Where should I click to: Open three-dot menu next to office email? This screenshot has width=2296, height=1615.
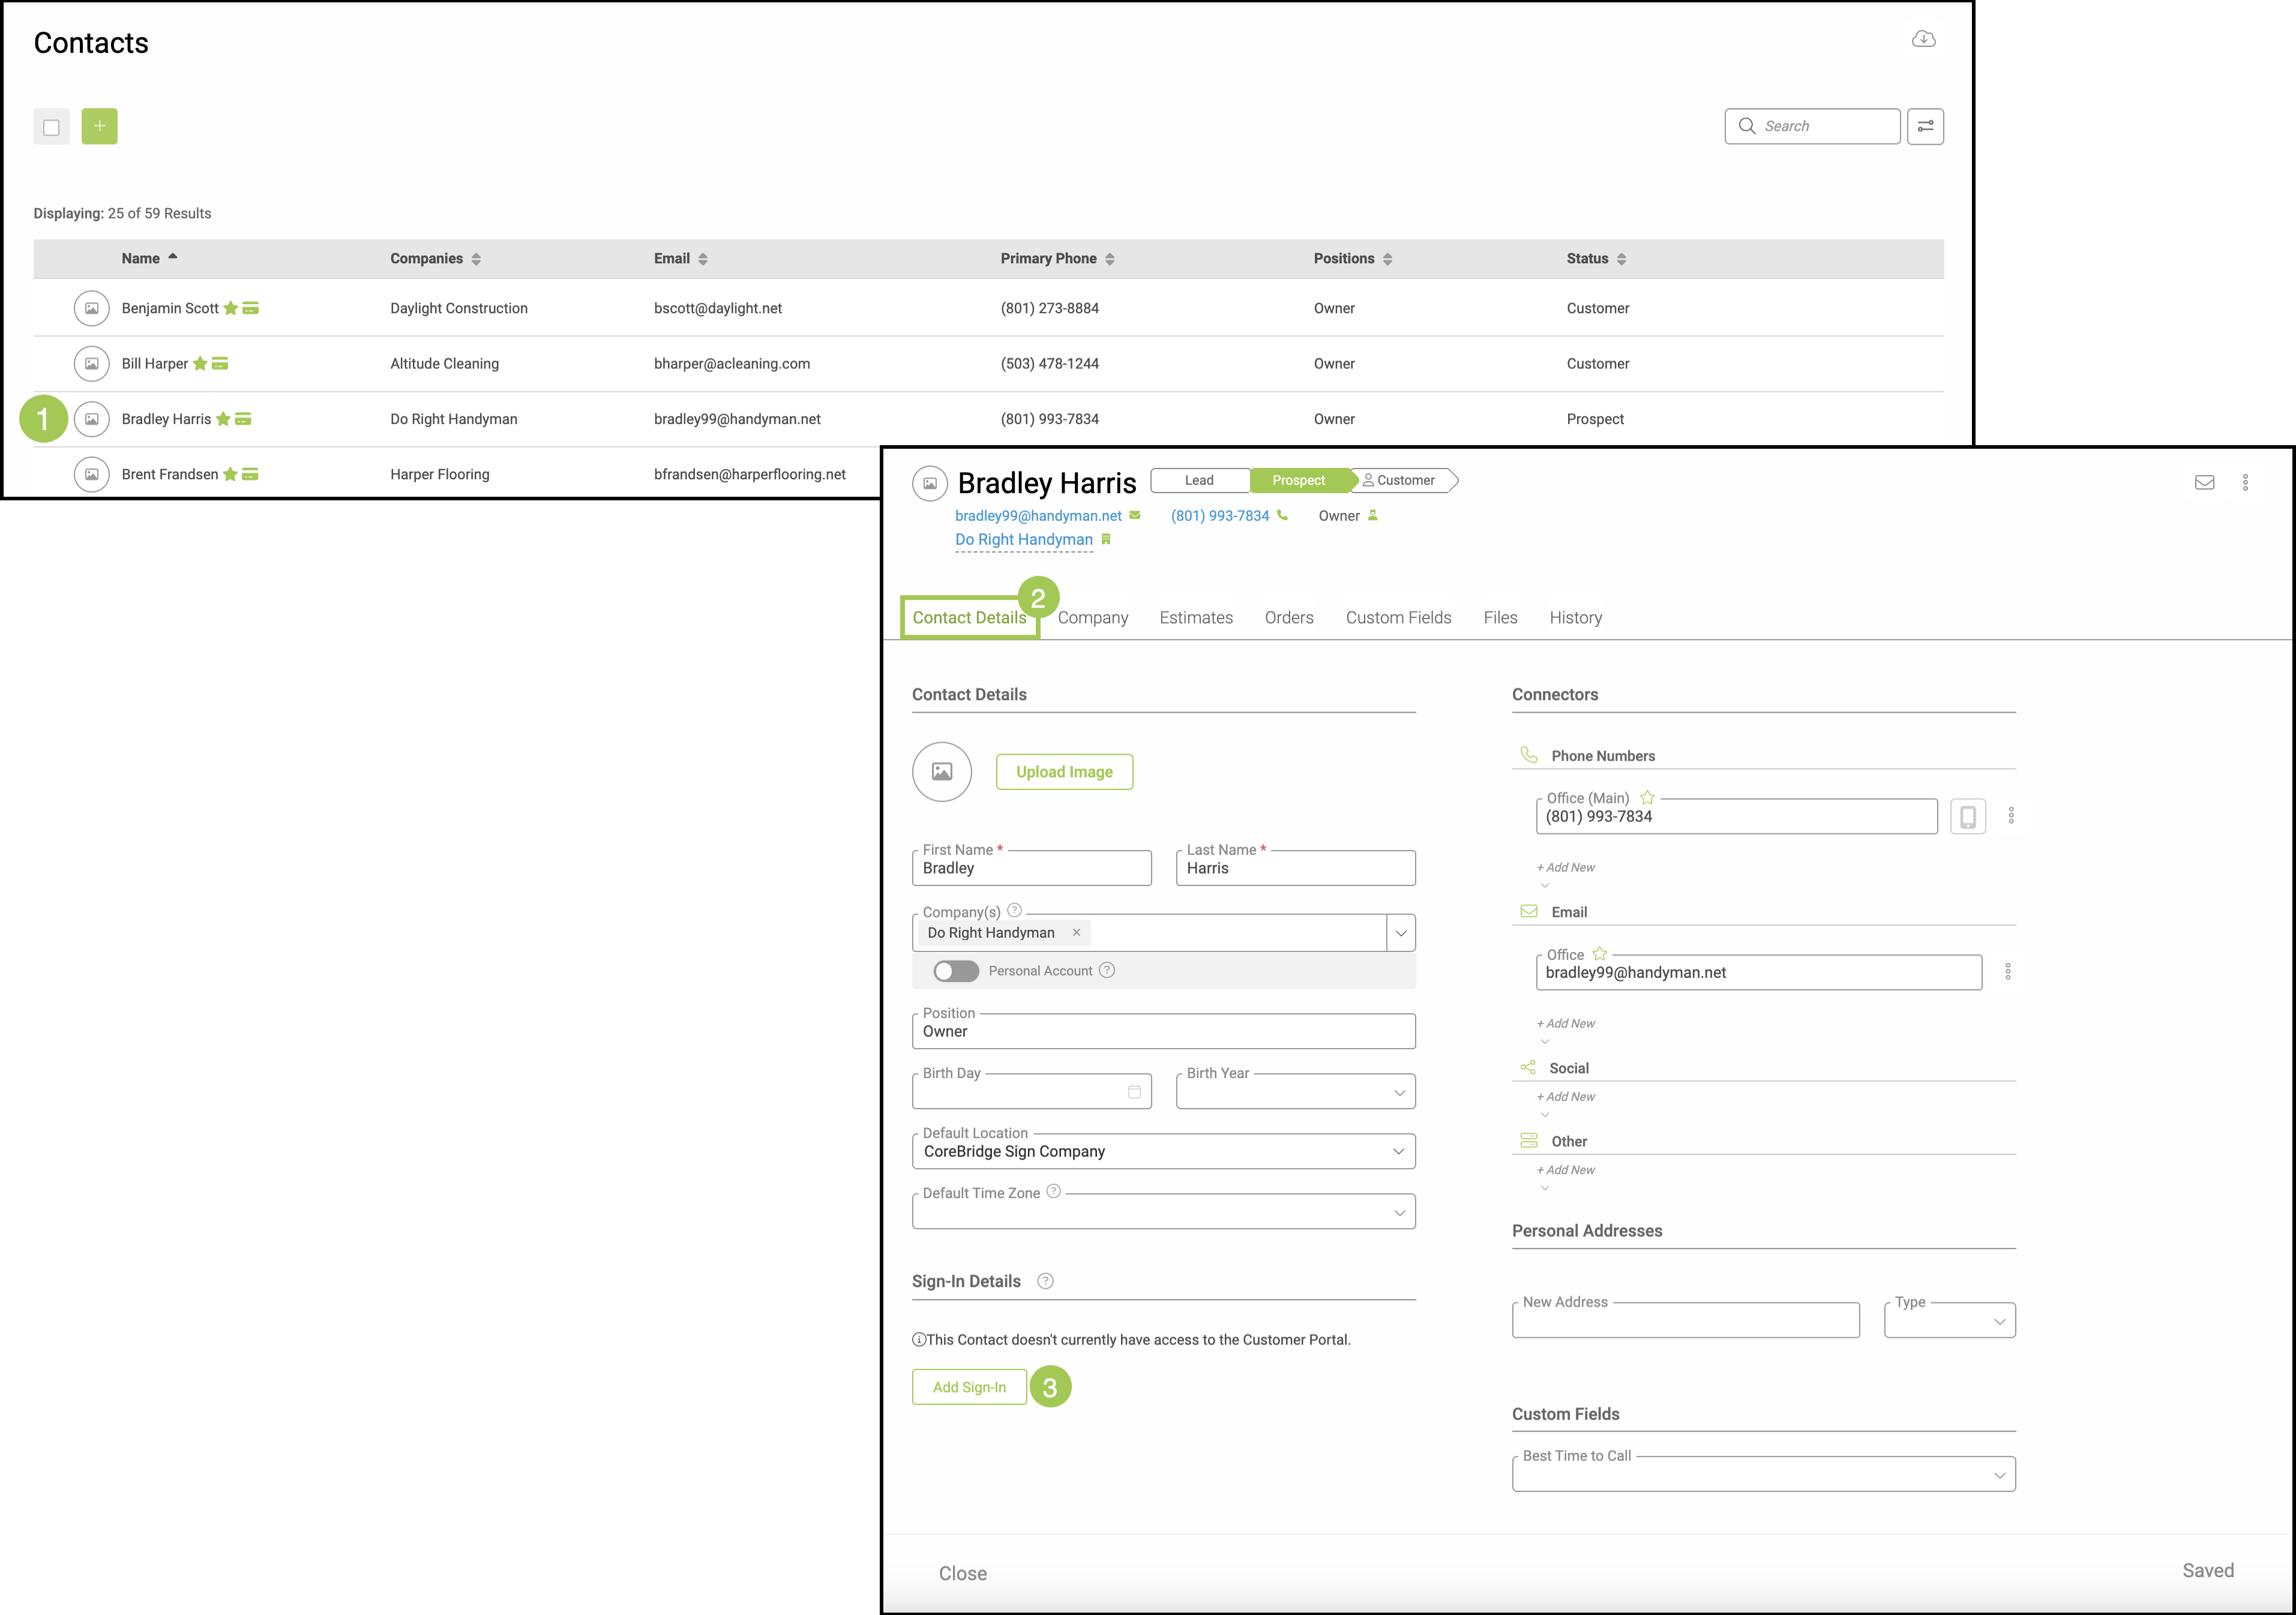click(2007, 972)
